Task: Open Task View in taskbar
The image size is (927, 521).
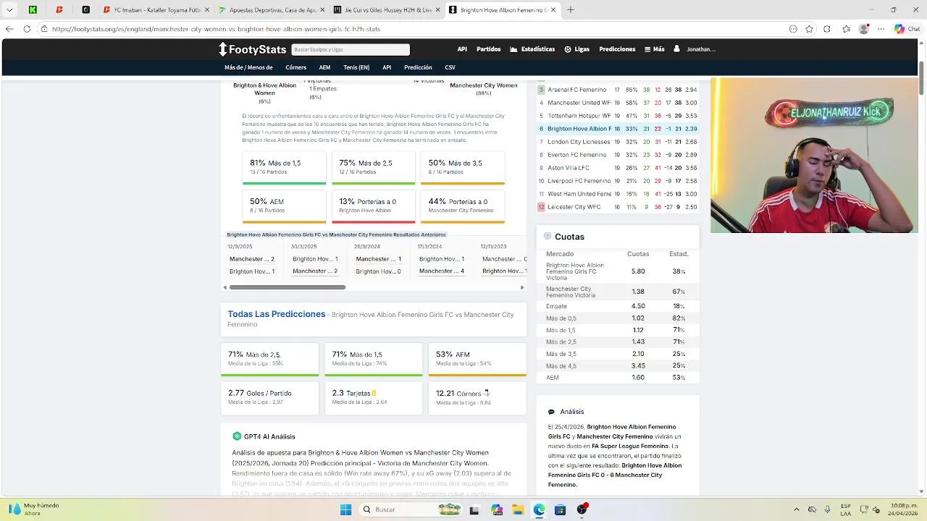Action: pyautogui.click(x=474, y=509)
